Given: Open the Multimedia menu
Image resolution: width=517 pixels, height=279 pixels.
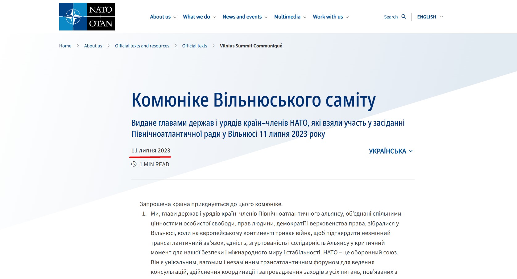Looking at the screenshot, I should click(290, 17).
